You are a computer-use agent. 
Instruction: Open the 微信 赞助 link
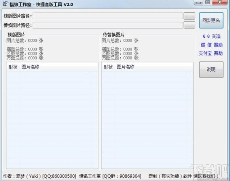(x=211, y=45)
